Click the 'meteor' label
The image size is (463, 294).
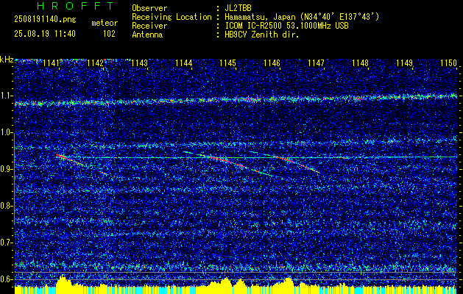(105, 23)
